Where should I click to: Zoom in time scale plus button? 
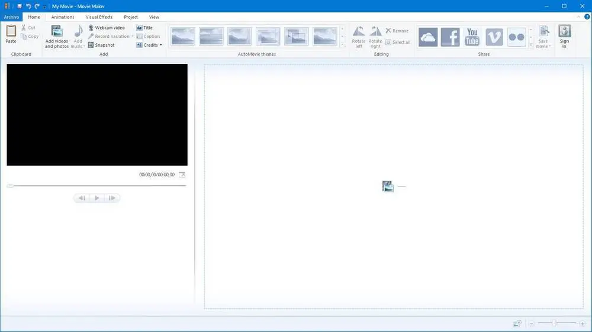point(582,324)
